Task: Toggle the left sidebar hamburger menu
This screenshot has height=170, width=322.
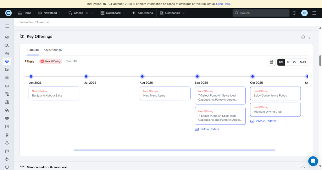Action: pos(7,26)
